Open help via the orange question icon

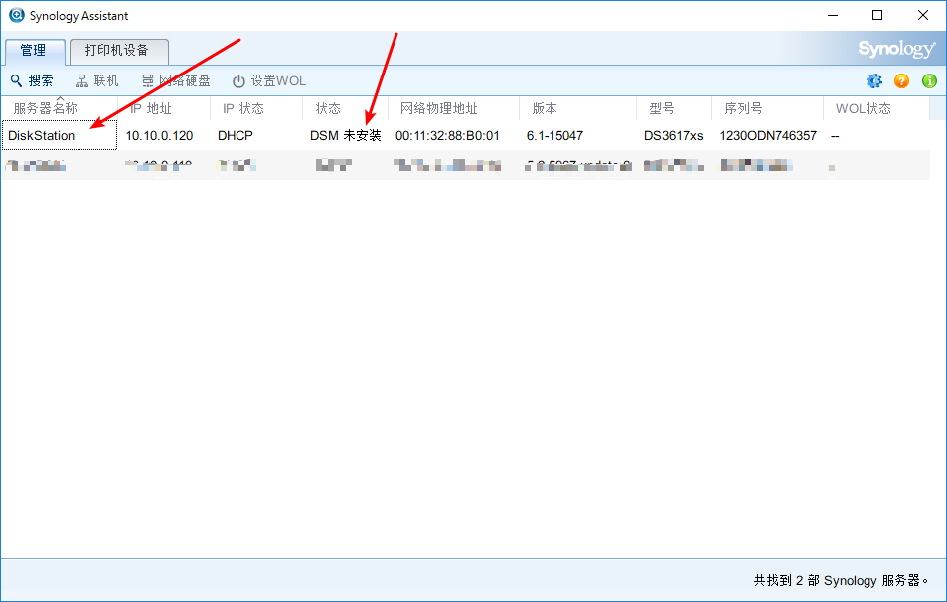coord(901,80)
